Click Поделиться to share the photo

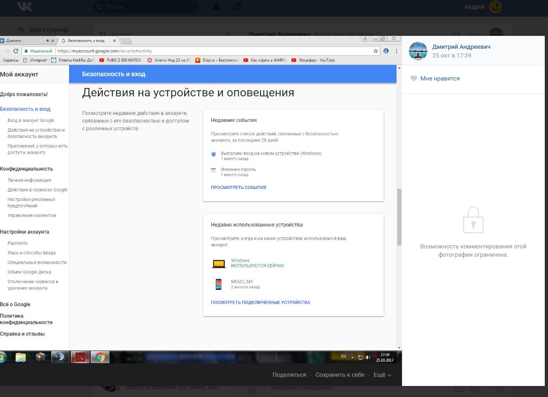click(289, 375)
